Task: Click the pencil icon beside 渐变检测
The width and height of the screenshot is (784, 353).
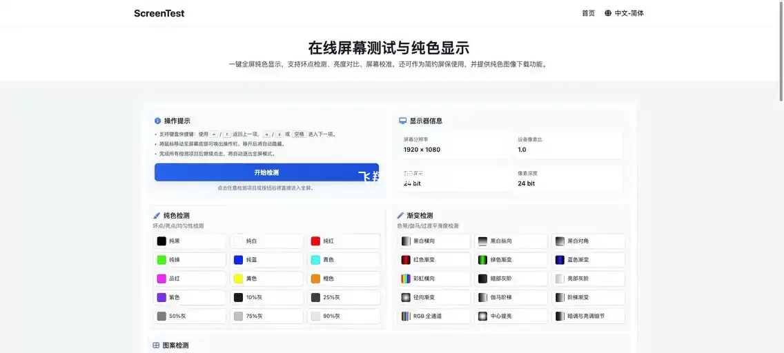Action: (400, 216)
